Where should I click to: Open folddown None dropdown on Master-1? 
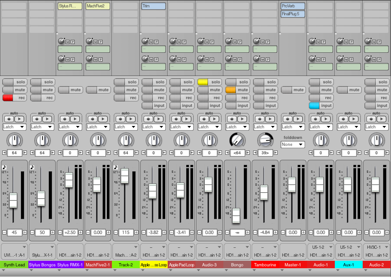(293, 145)
